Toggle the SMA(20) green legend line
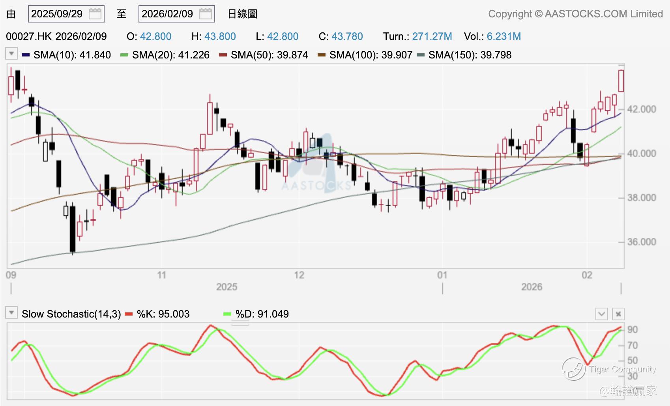Image resolution: width=670 pixels, height=406 pixels. [x=124, y=55]
